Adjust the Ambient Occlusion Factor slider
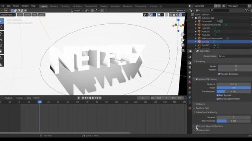The image size is (252, 141). pyautogui.click(x=233, y=88)
